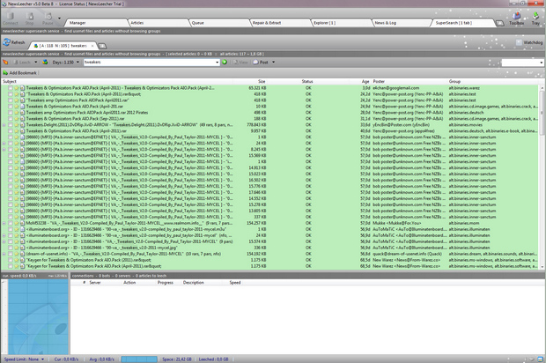This screenshot has width=546, height=363.
Task: Star the 65.321 KB first row
Action: [17, 88]
